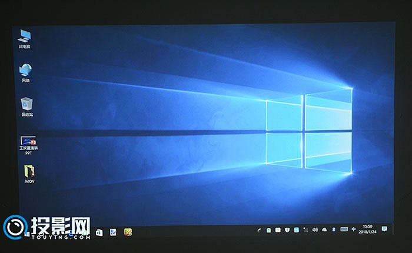
Task: Select the 此电脑 (This PC) desktop icon
Action: (x=24, y=39)
